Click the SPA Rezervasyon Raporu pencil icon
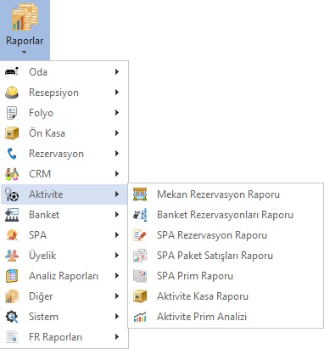The height and width of the screenshot is (349, 324). 140,235
